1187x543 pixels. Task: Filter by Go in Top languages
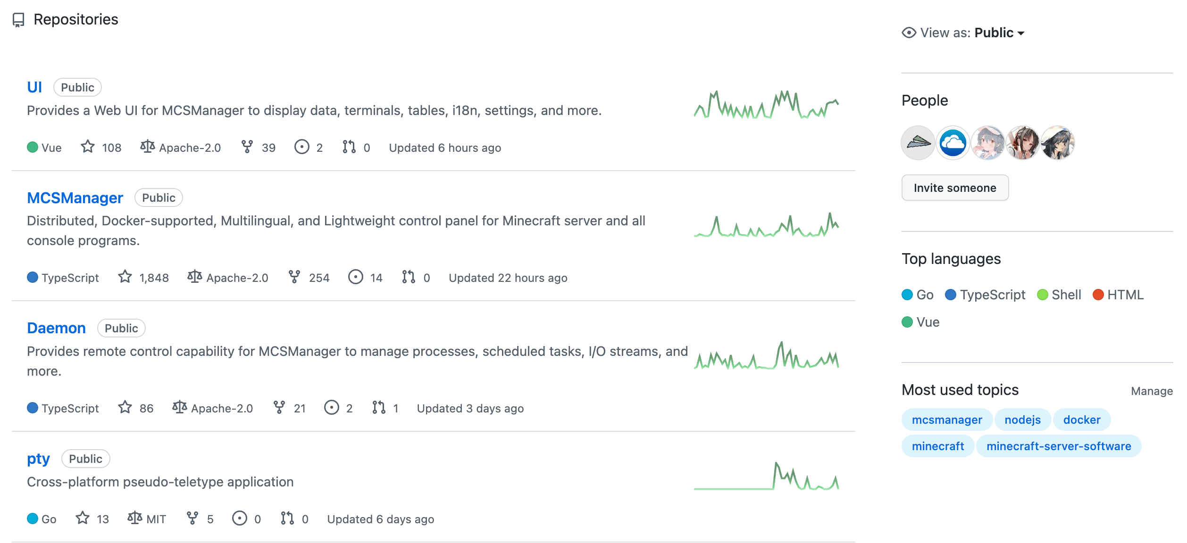(x=918, y=295)
